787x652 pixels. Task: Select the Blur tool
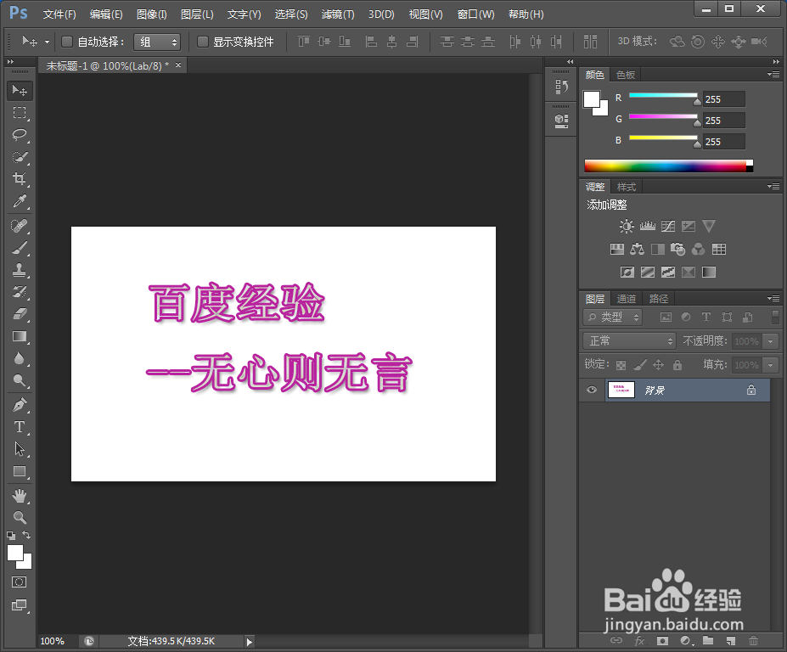20,358
